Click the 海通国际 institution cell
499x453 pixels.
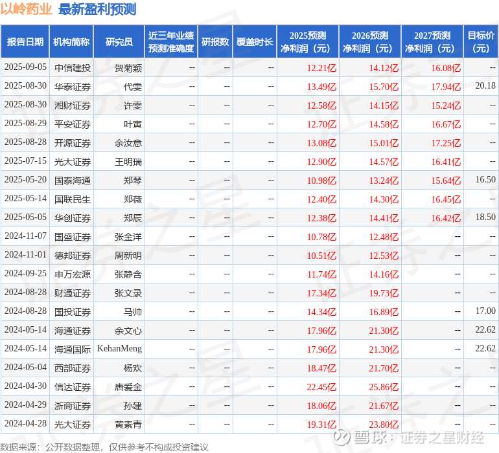click(73, 349)
